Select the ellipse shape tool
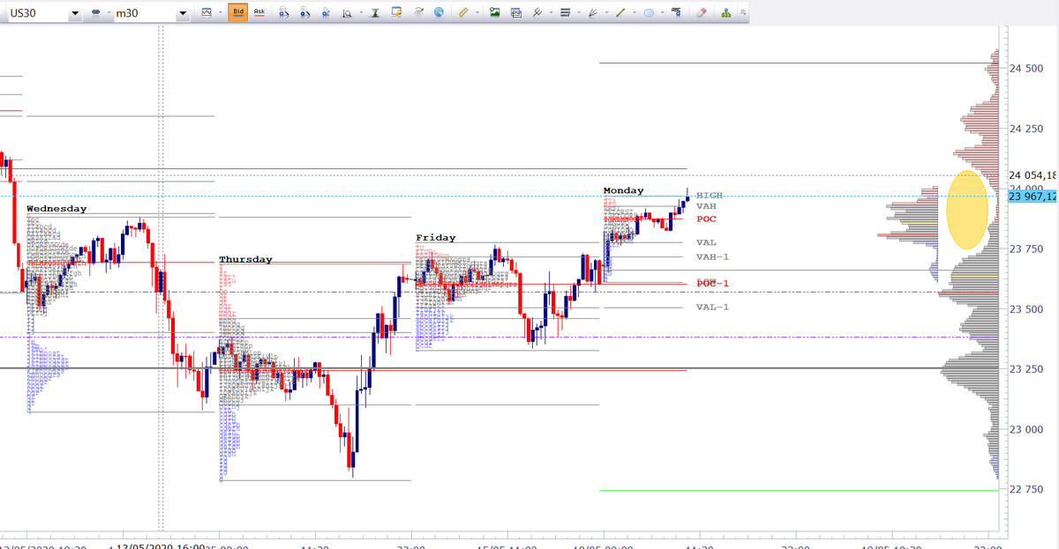The height and width of the screenshot is (549, 1059). click(x=649, y=13)
